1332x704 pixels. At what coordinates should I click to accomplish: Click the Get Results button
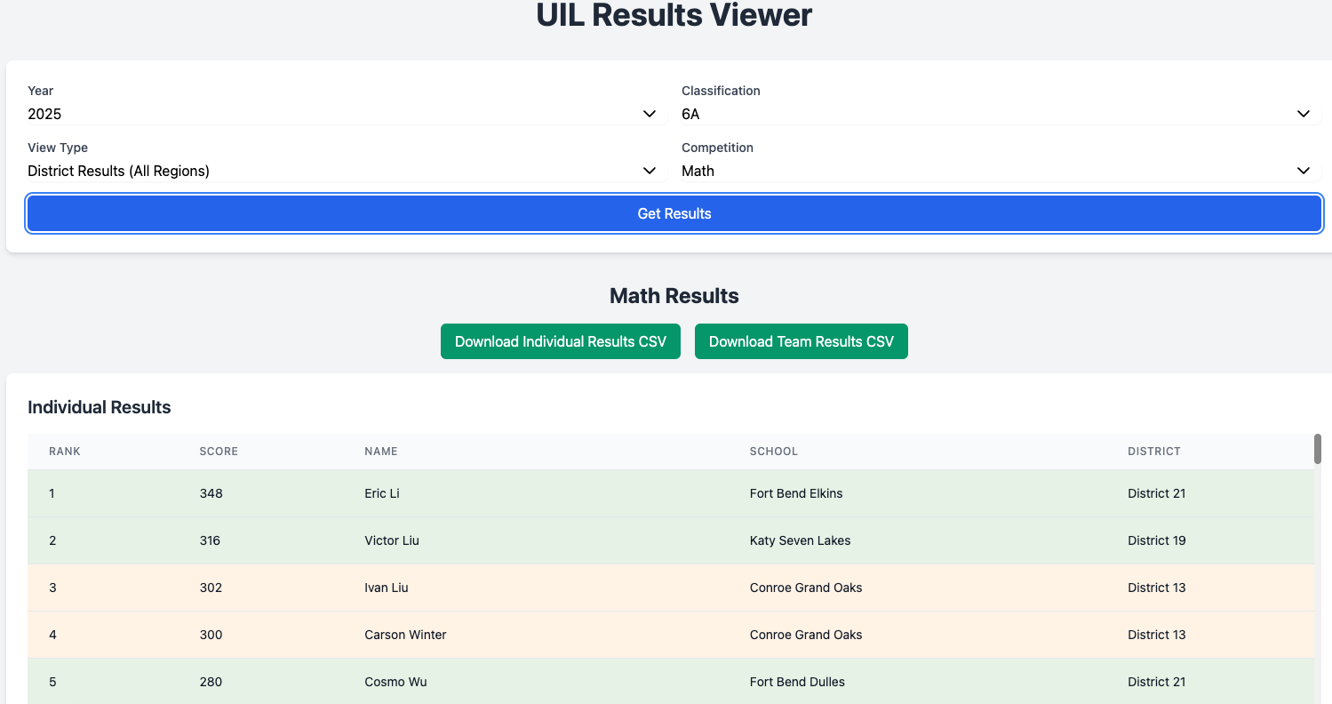click(674, 213)
